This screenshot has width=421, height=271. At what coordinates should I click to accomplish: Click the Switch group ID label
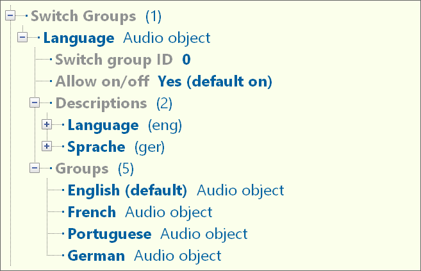(114, 60)
